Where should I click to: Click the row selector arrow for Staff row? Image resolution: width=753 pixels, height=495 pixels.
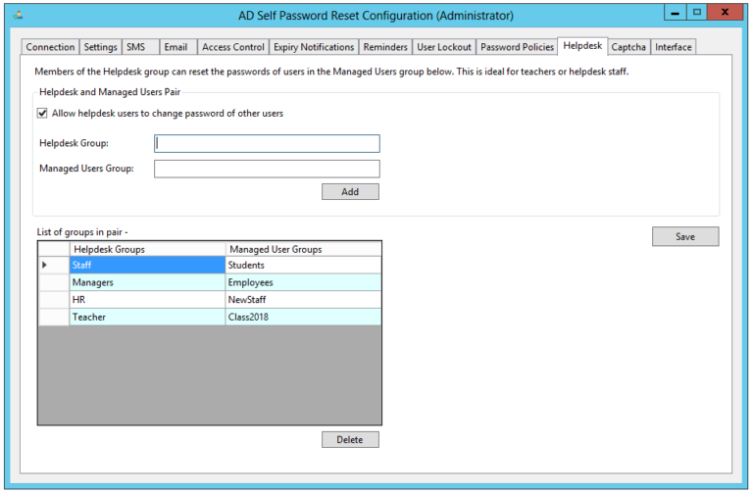tap(54, 265)
